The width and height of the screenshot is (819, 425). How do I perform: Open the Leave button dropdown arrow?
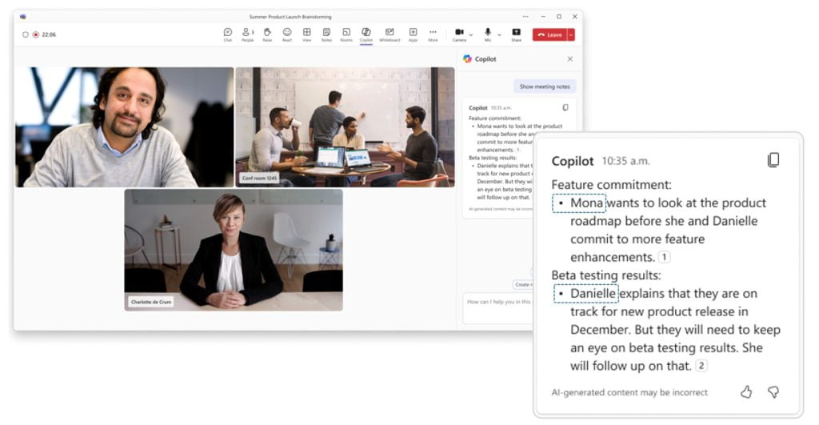[x=571, y=34]
